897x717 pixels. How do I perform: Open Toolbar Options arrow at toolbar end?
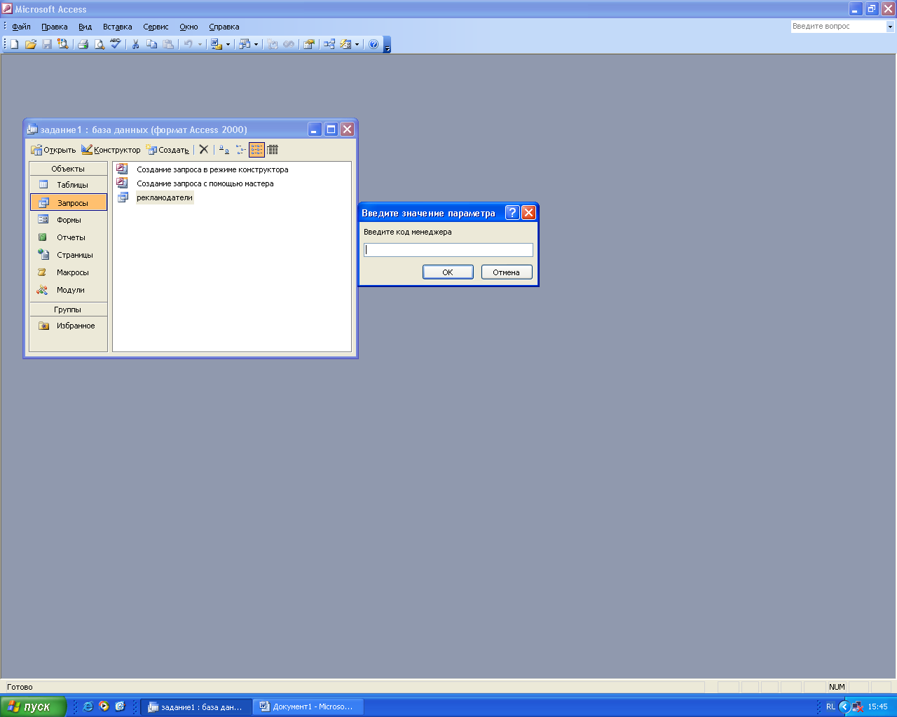(388, 45)
